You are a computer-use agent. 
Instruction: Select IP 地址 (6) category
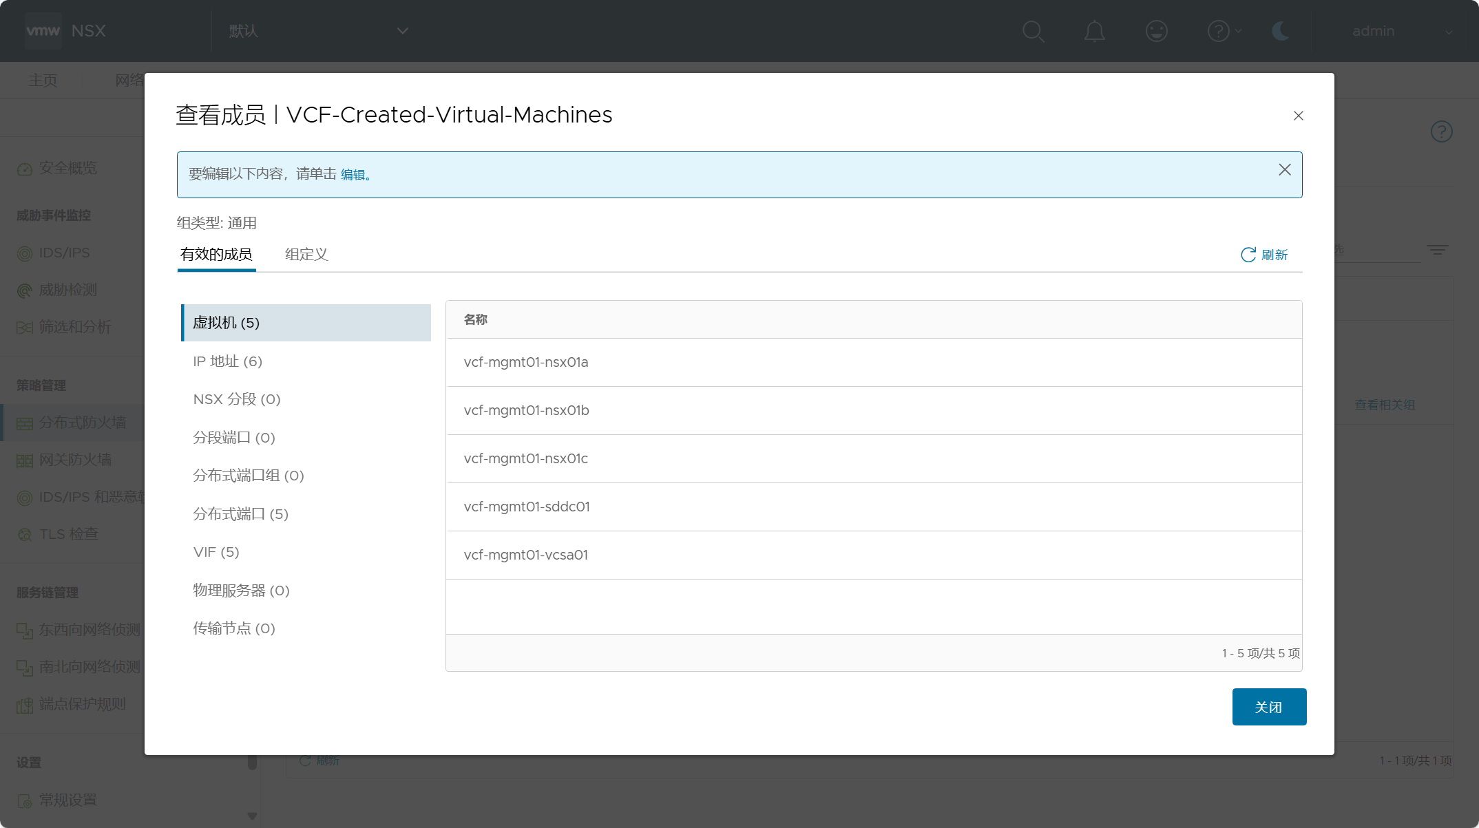227,361
